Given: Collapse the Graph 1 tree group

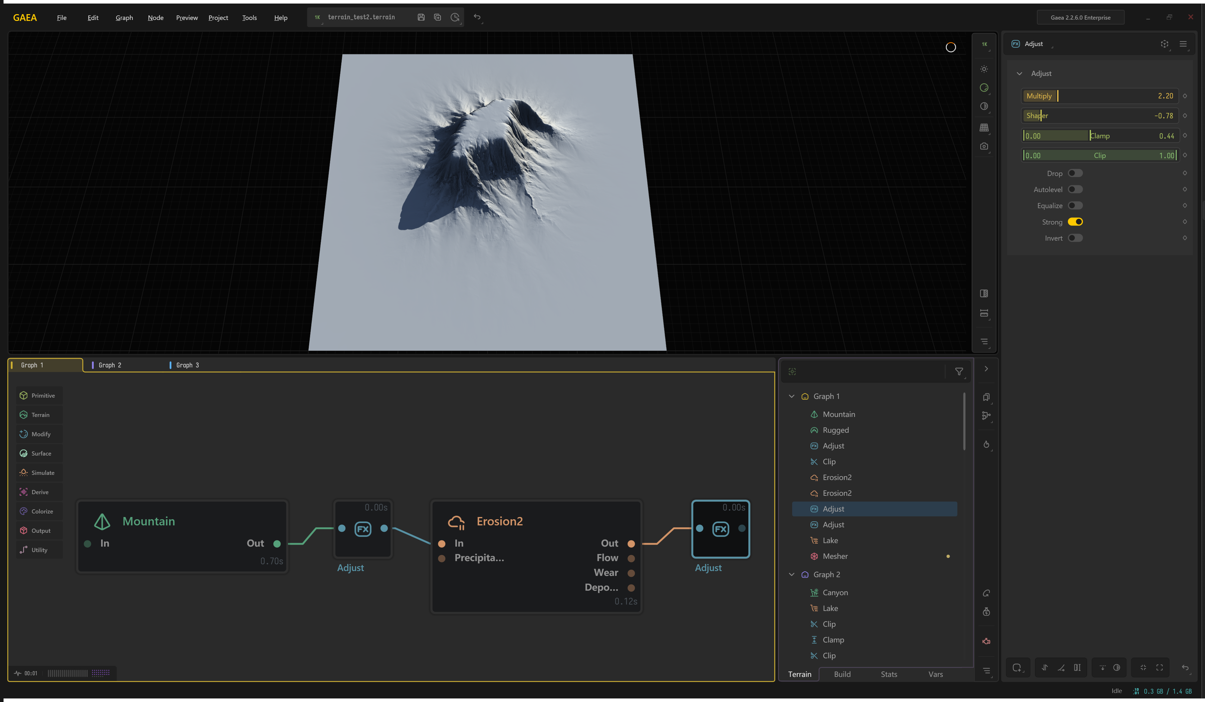Looking at the screenshot, I should tap(792, 396).
